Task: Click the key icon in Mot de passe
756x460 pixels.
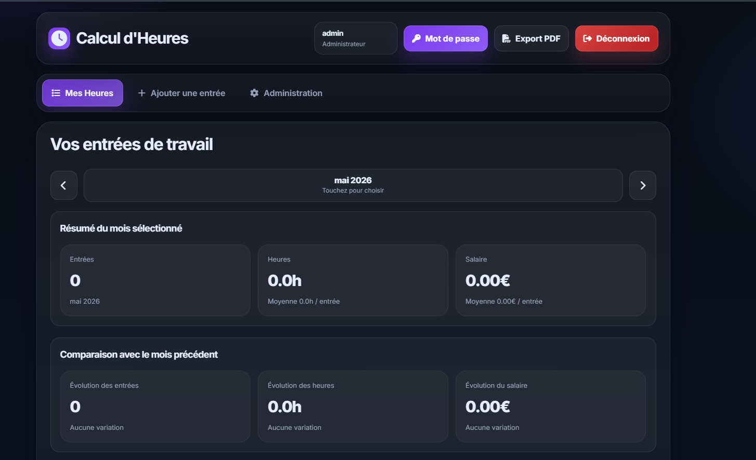Action: tap(416, 38)
